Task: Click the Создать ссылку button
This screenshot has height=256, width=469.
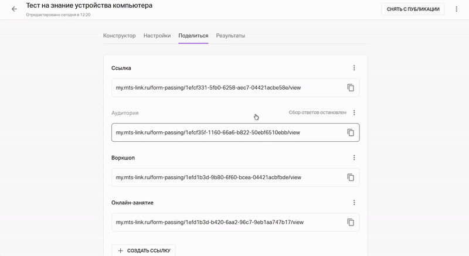Action: pos(144,250)
